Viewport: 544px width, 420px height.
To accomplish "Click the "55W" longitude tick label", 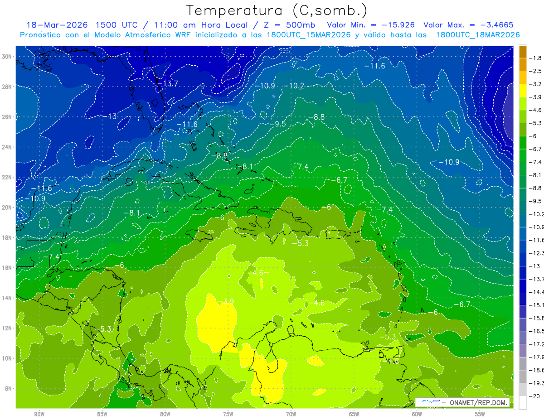I will [x=480, y=414].
